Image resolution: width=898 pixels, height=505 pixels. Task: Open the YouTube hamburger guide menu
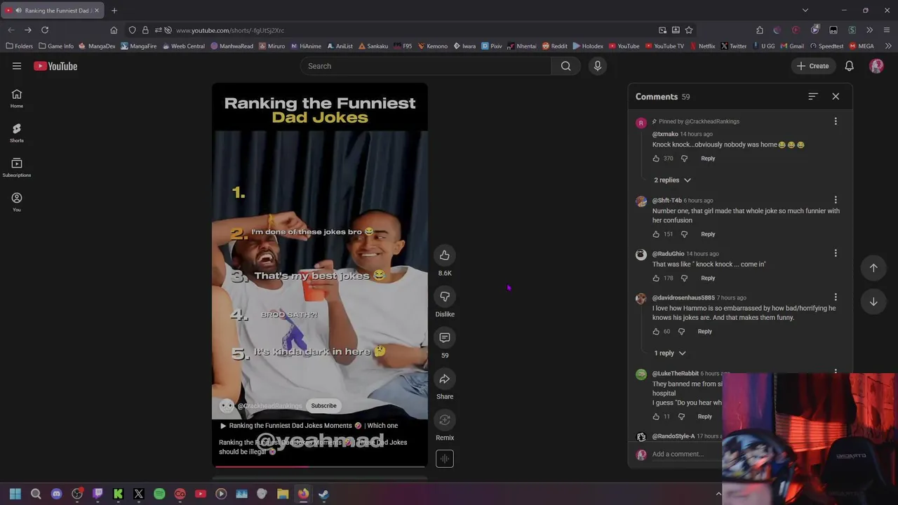tap(17, 66)
